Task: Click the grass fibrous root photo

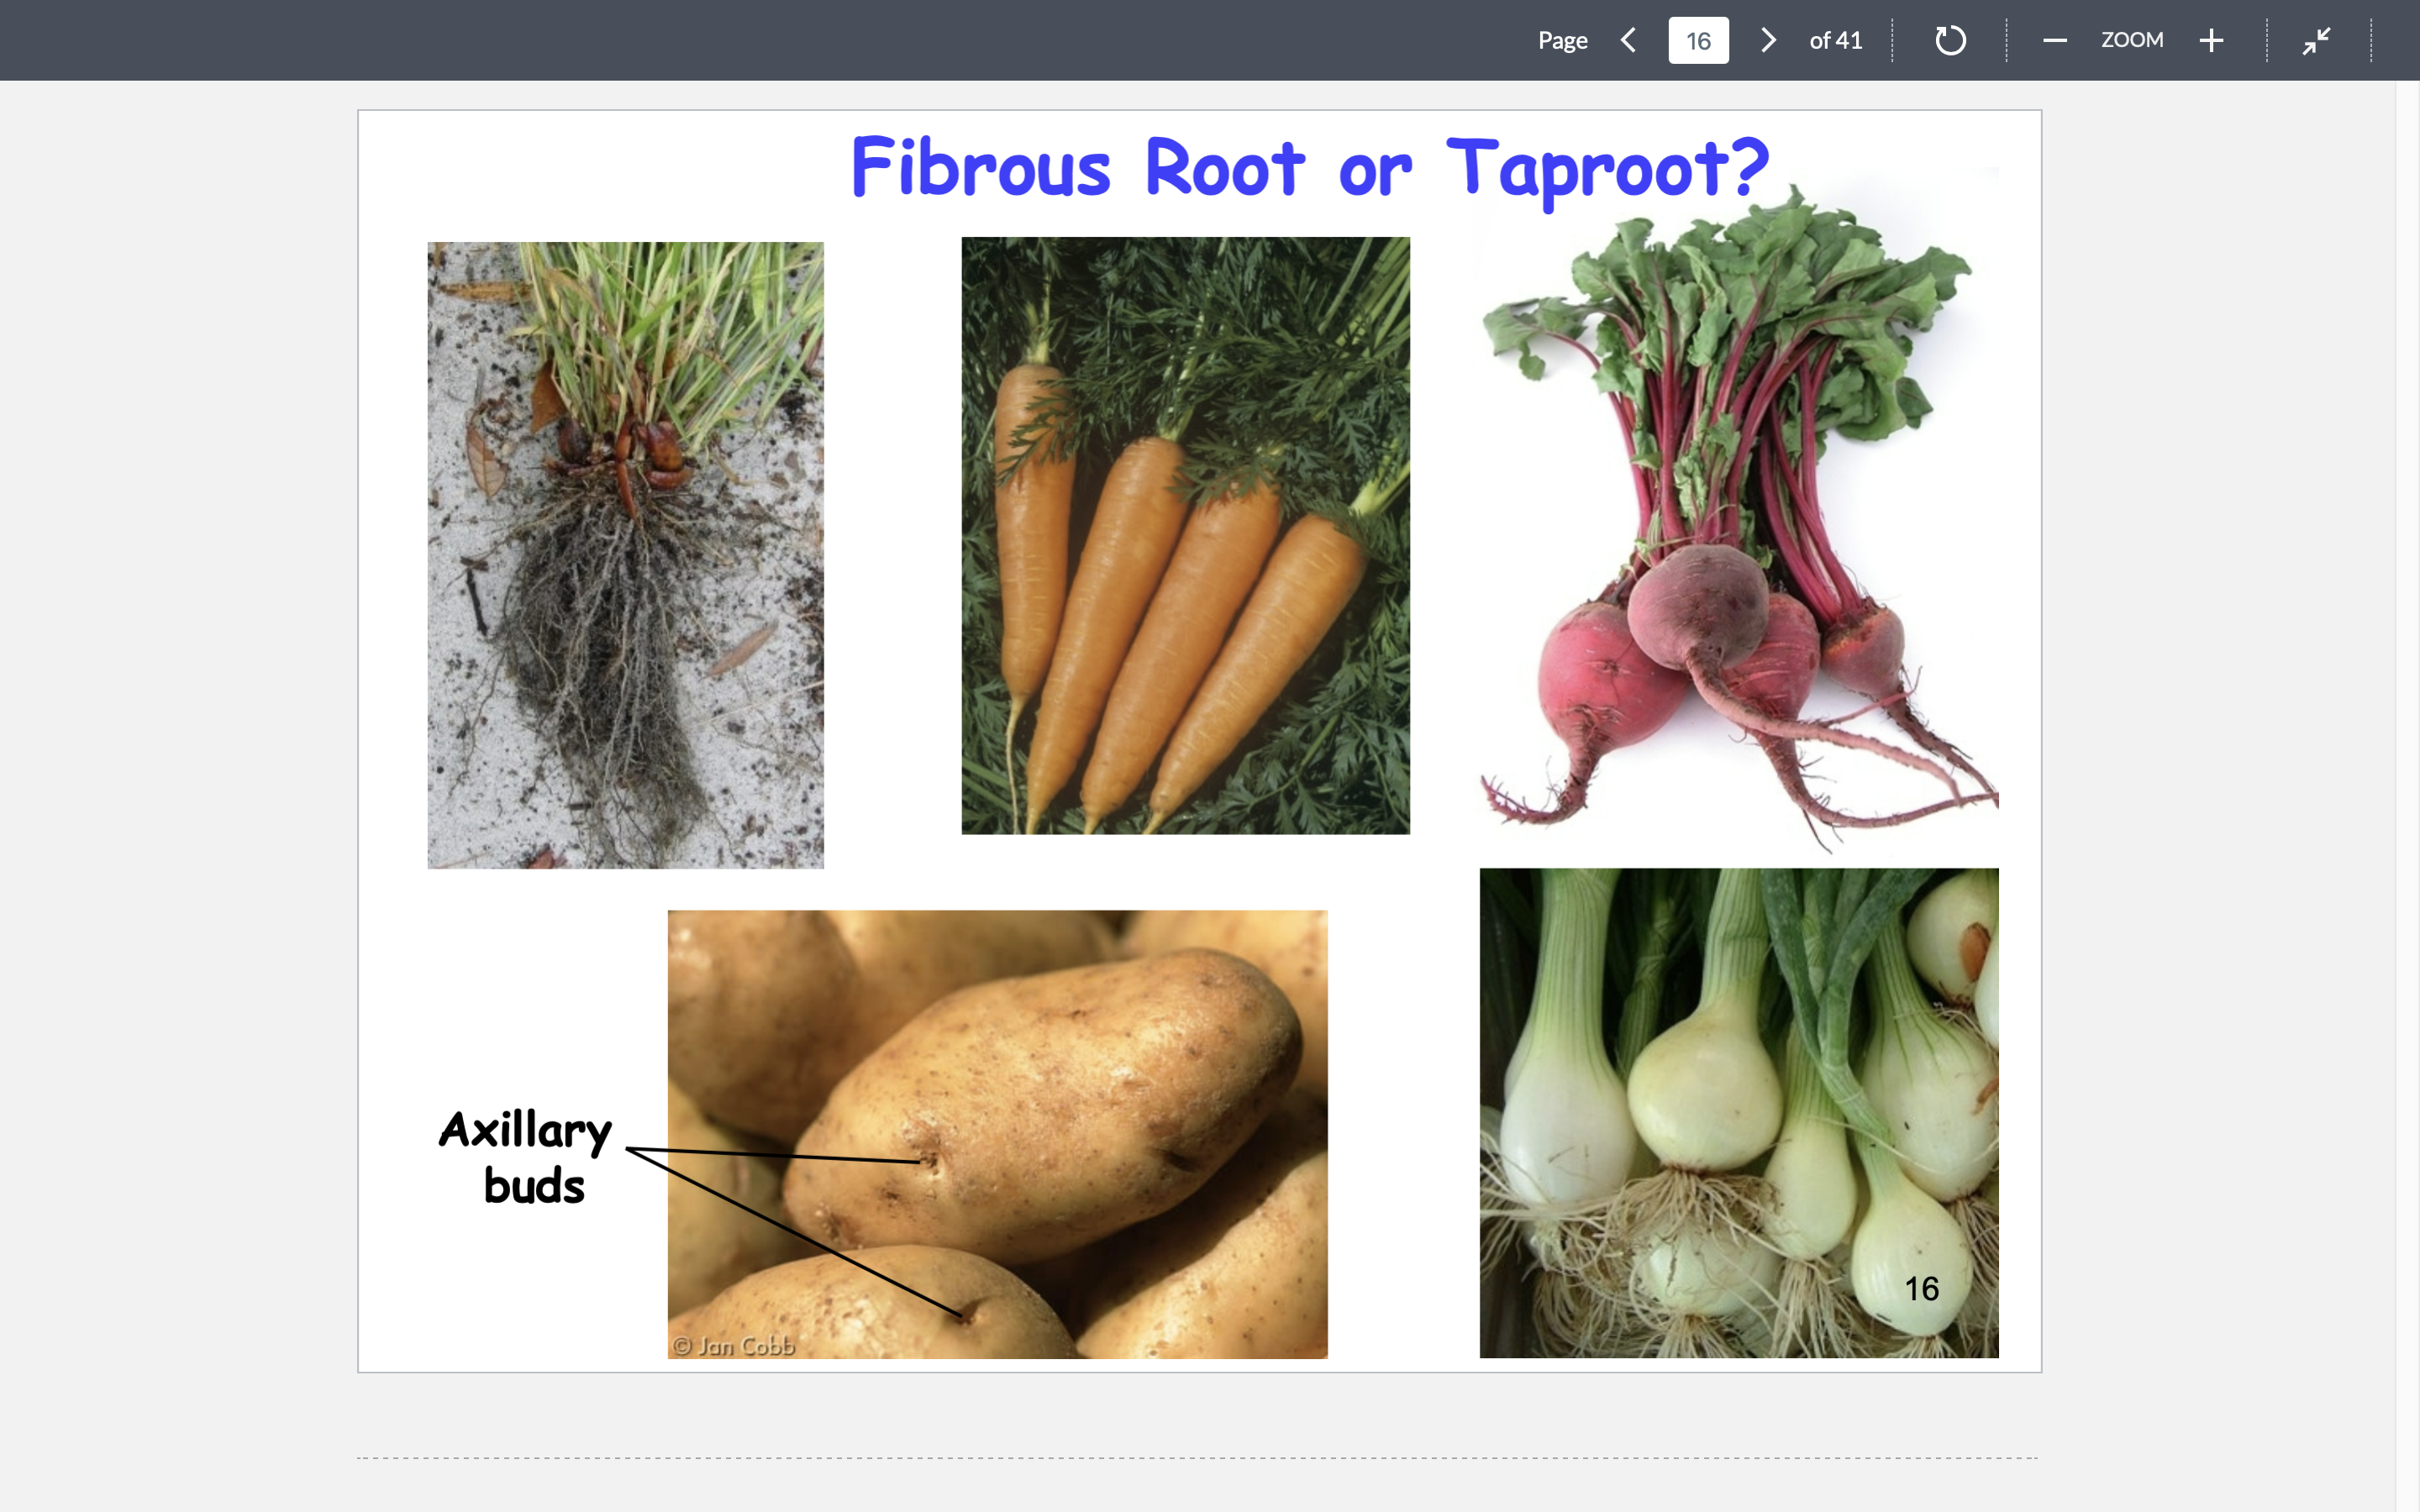Action: [x=625, y=555]
